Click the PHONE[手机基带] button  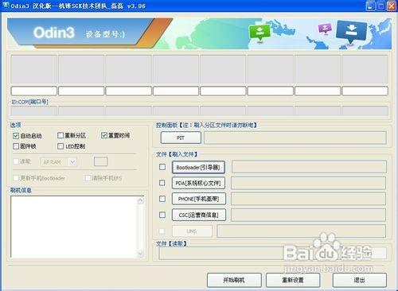click(199, 199)
